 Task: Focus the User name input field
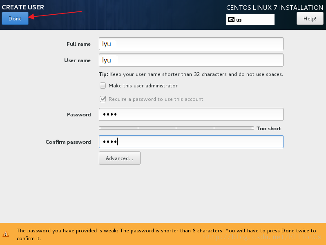tap(191, 60)
